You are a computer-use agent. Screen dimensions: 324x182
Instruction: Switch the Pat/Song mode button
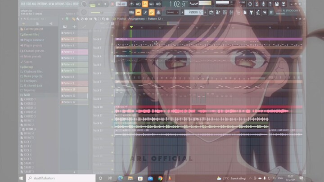tap(92, 4)
